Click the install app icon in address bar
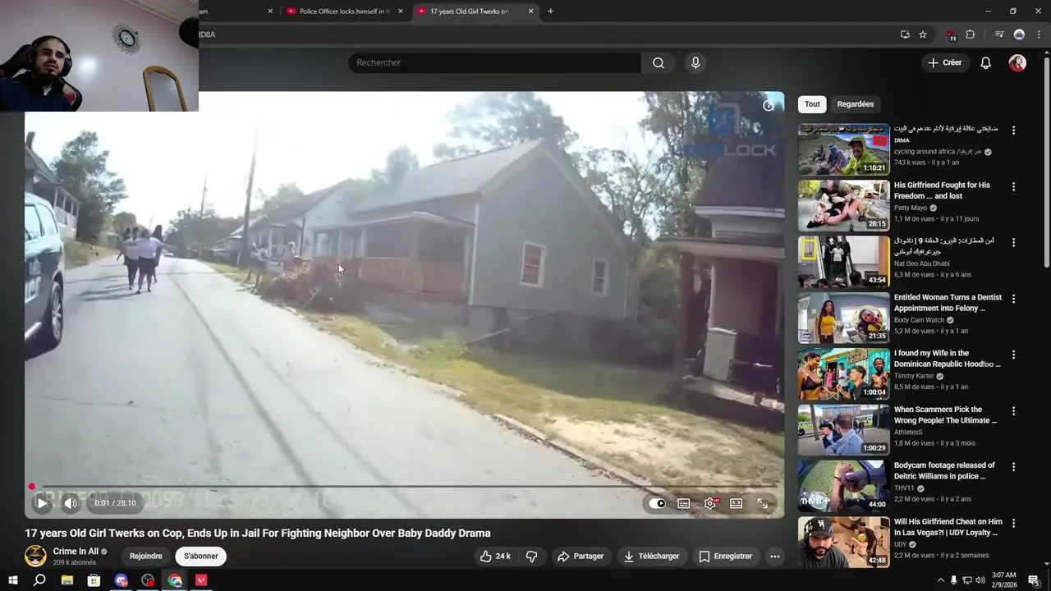This screenshot has height=591, width=1051. [905, 34]
